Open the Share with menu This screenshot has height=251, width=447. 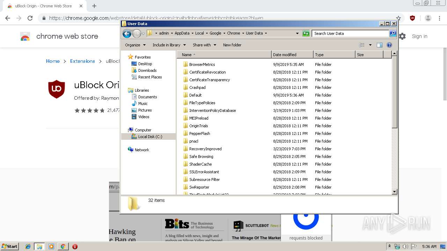coord(204,45)
